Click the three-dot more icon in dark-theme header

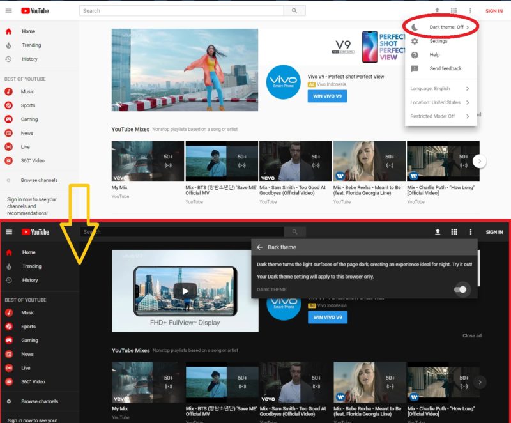click(470, 232)
